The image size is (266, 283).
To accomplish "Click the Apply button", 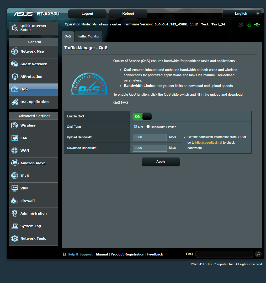I will click(161, 162).
